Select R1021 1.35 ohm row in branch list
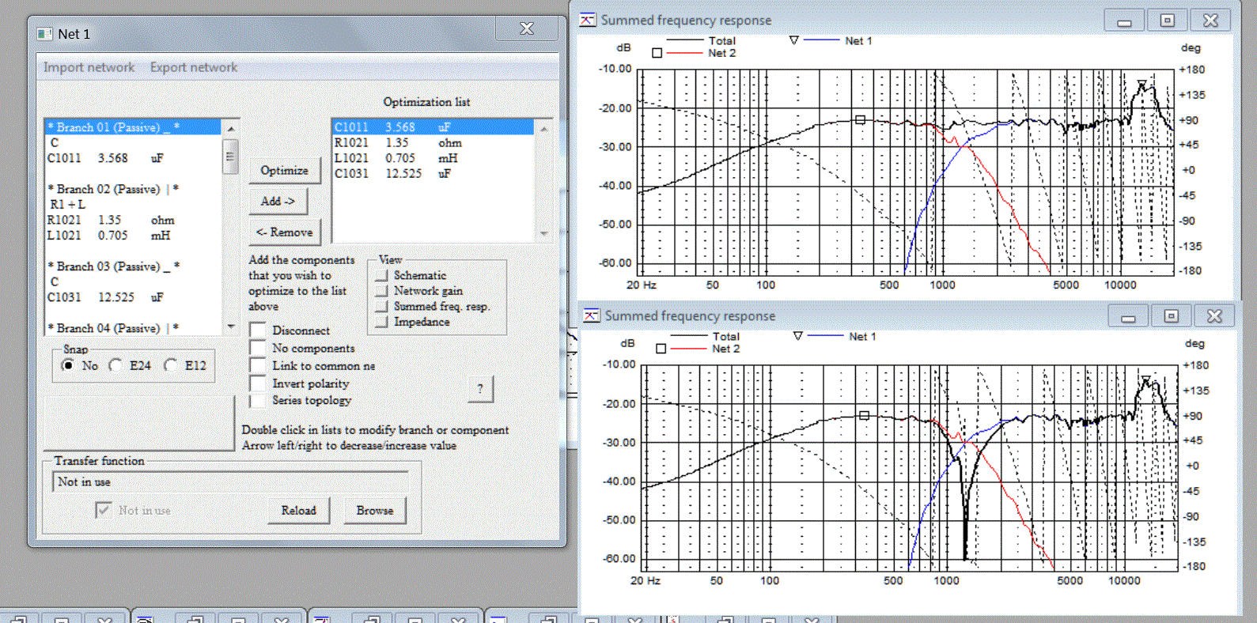Screen dimensions: 1257x623 pos(133,220)
